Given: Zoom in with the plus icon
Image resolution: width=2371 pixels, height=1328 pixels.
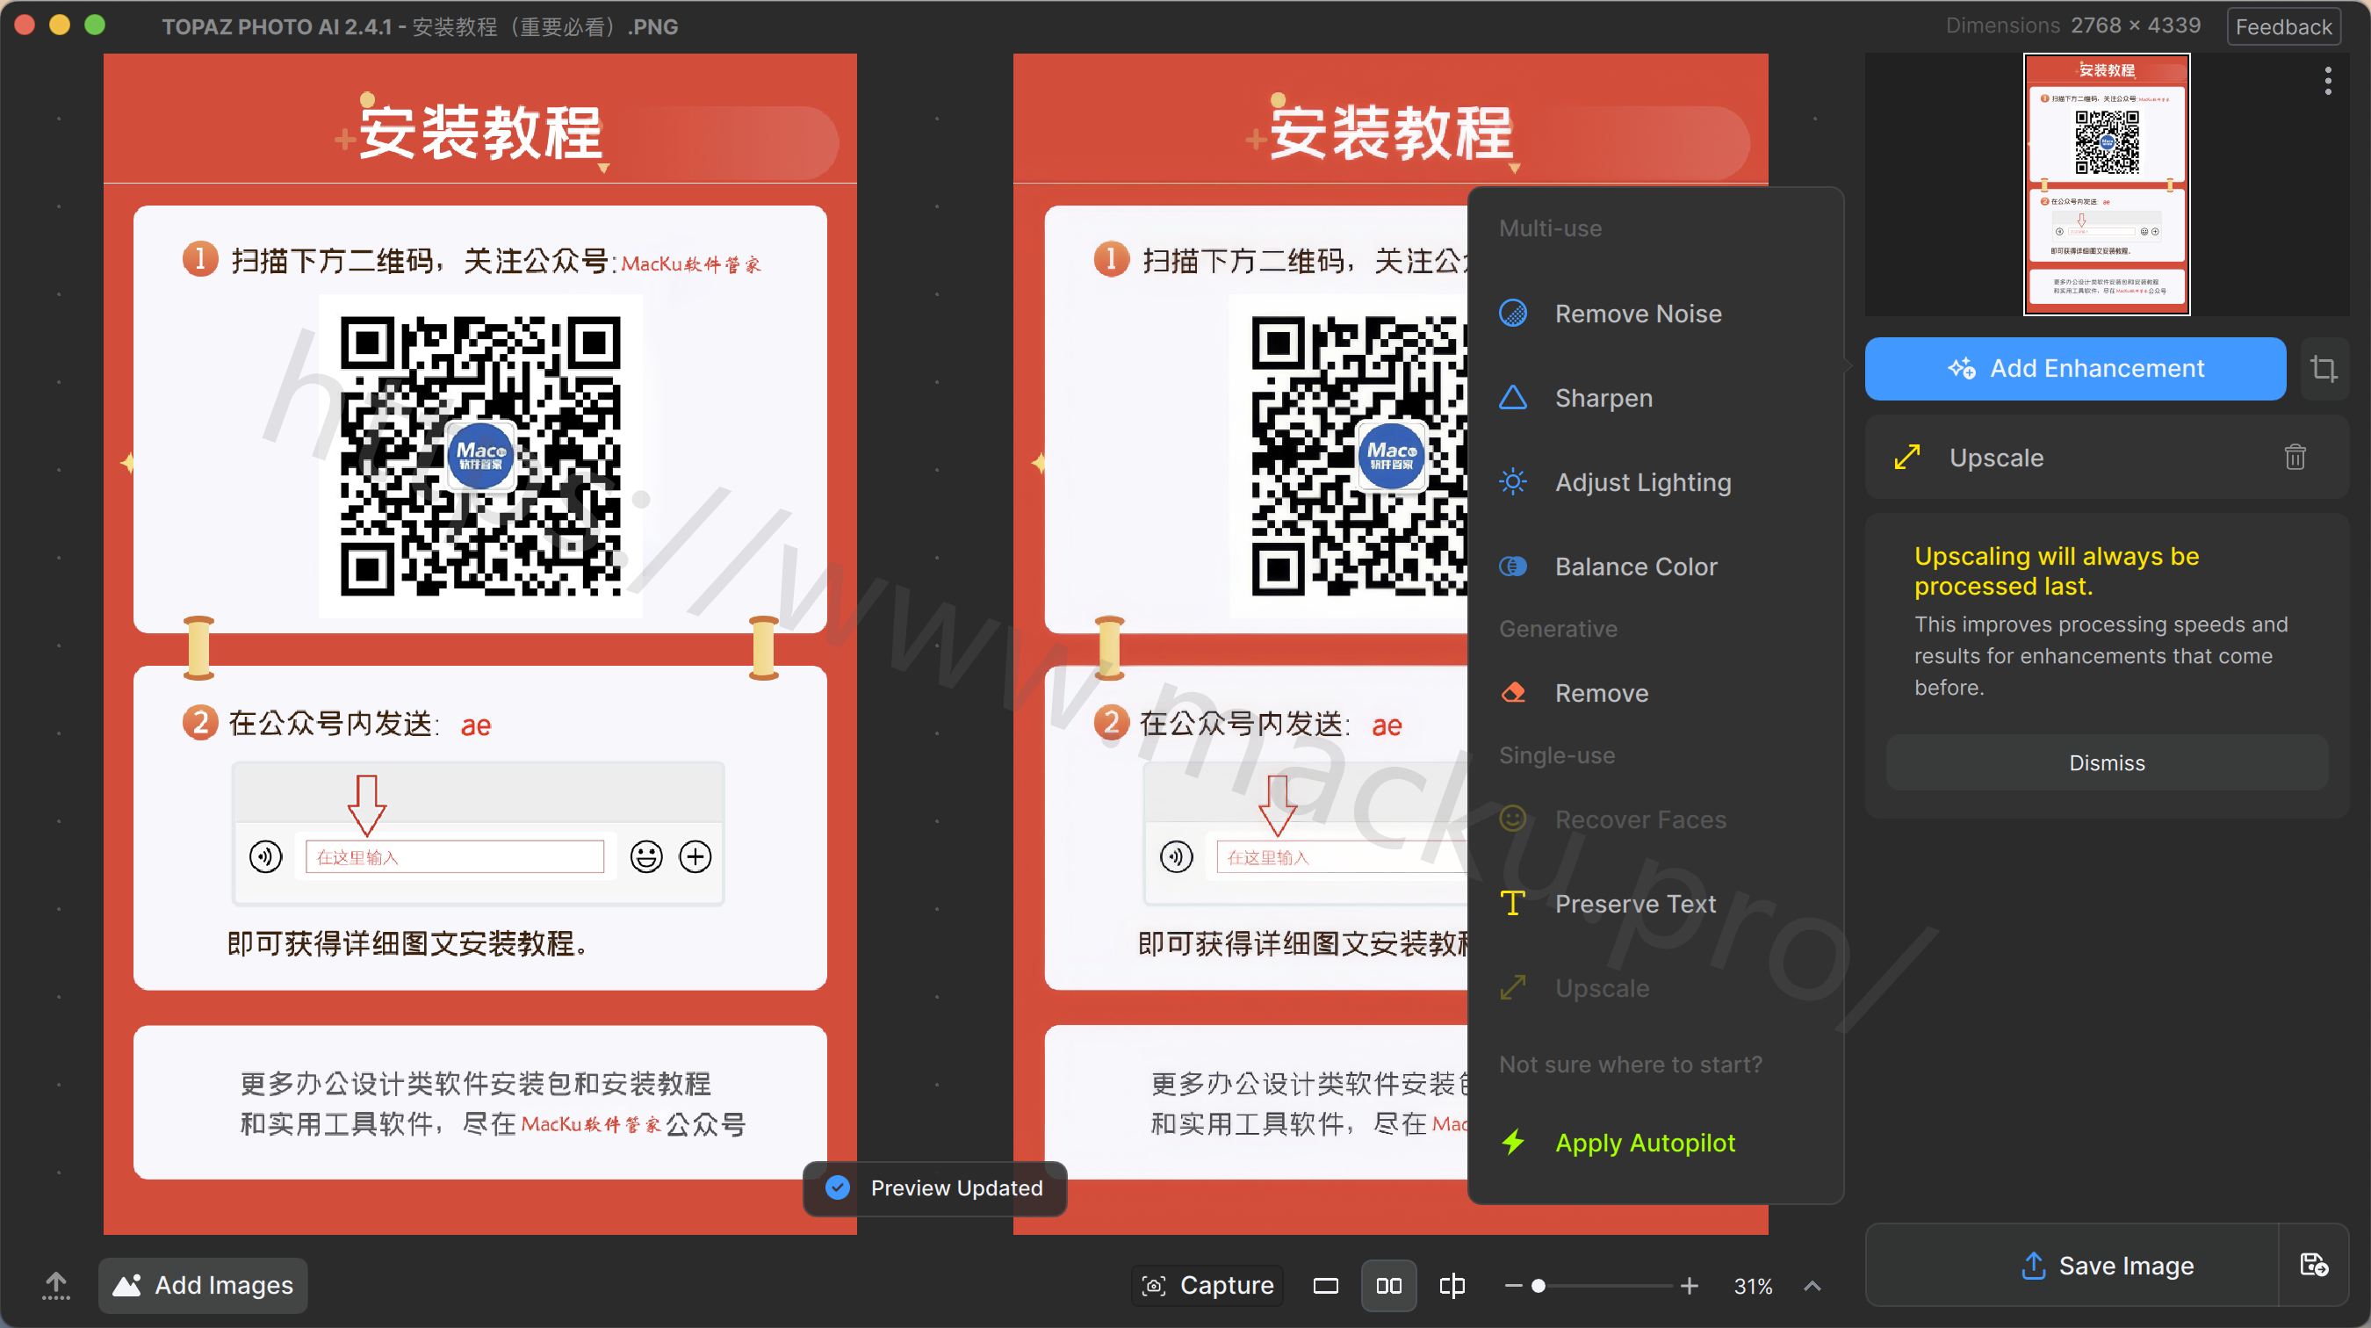Looking at the screenshot, I should click(x=1690, y=1285).
